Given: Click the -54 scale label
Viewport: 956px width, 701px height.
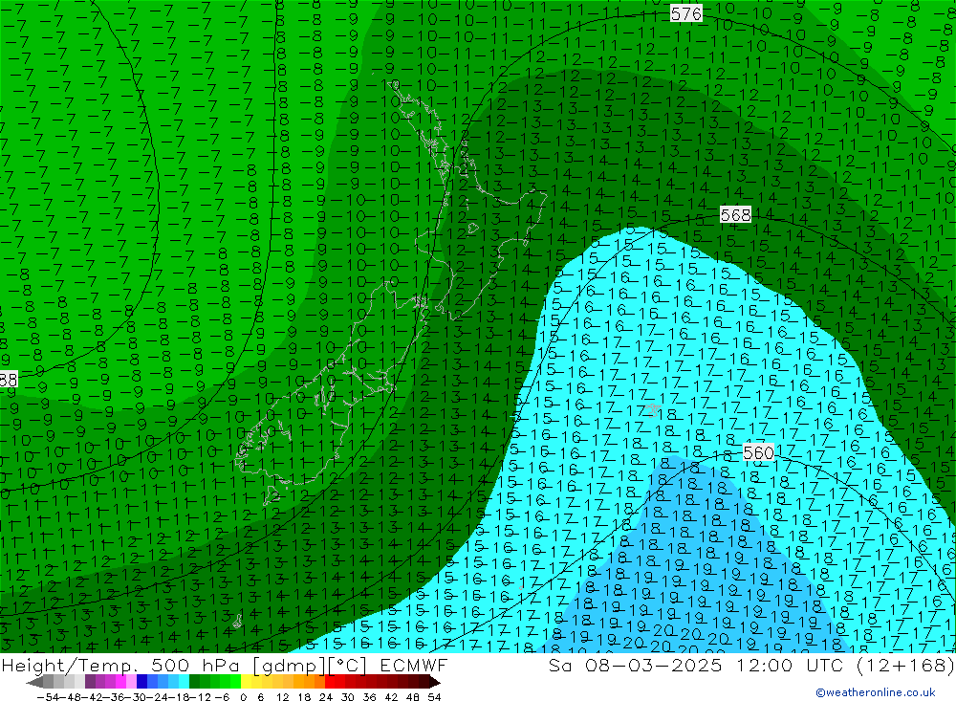Looking at the screenshot, I should 48,697.
